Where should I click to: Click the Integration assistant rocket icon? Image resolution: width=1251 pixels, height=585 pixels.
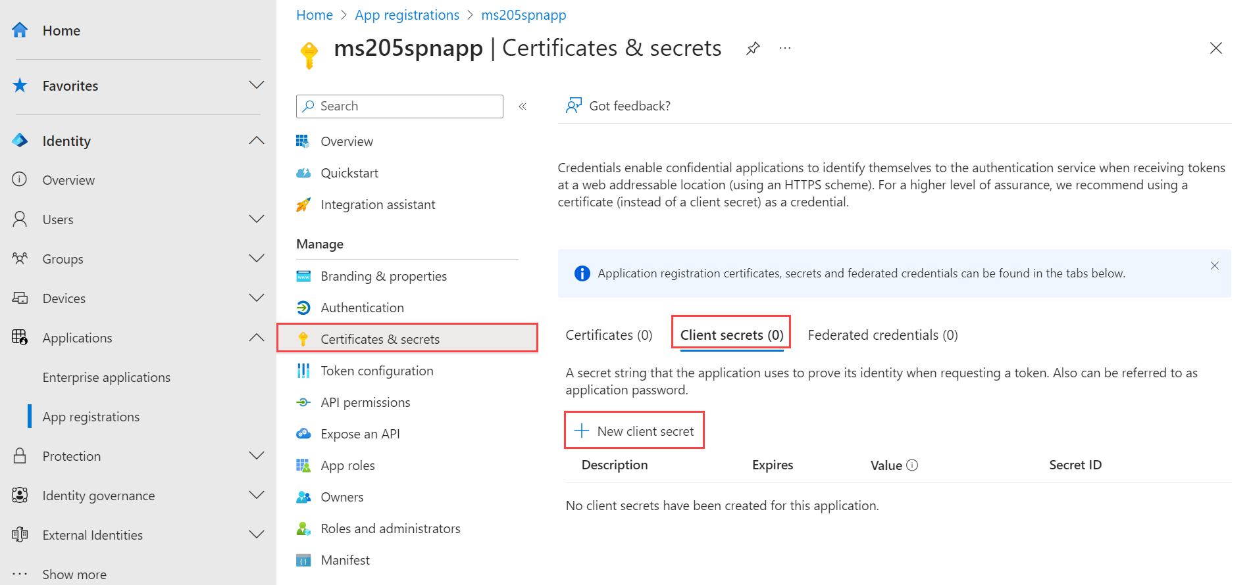303,204
